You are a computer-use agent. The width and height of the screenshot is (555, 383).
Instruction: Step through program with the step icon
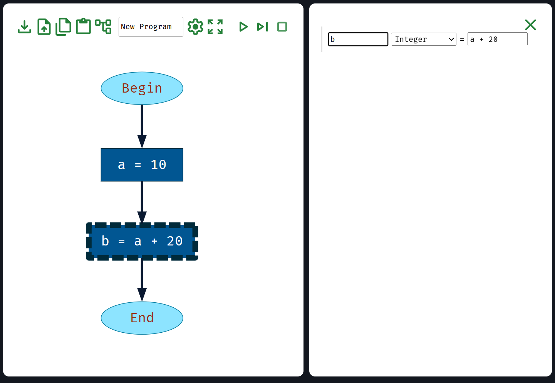(262, 27)
